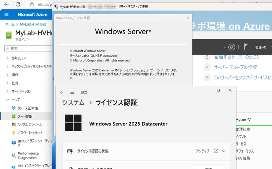Open MyLab-HVHost breadcrumb link

[x=33, y=24]
